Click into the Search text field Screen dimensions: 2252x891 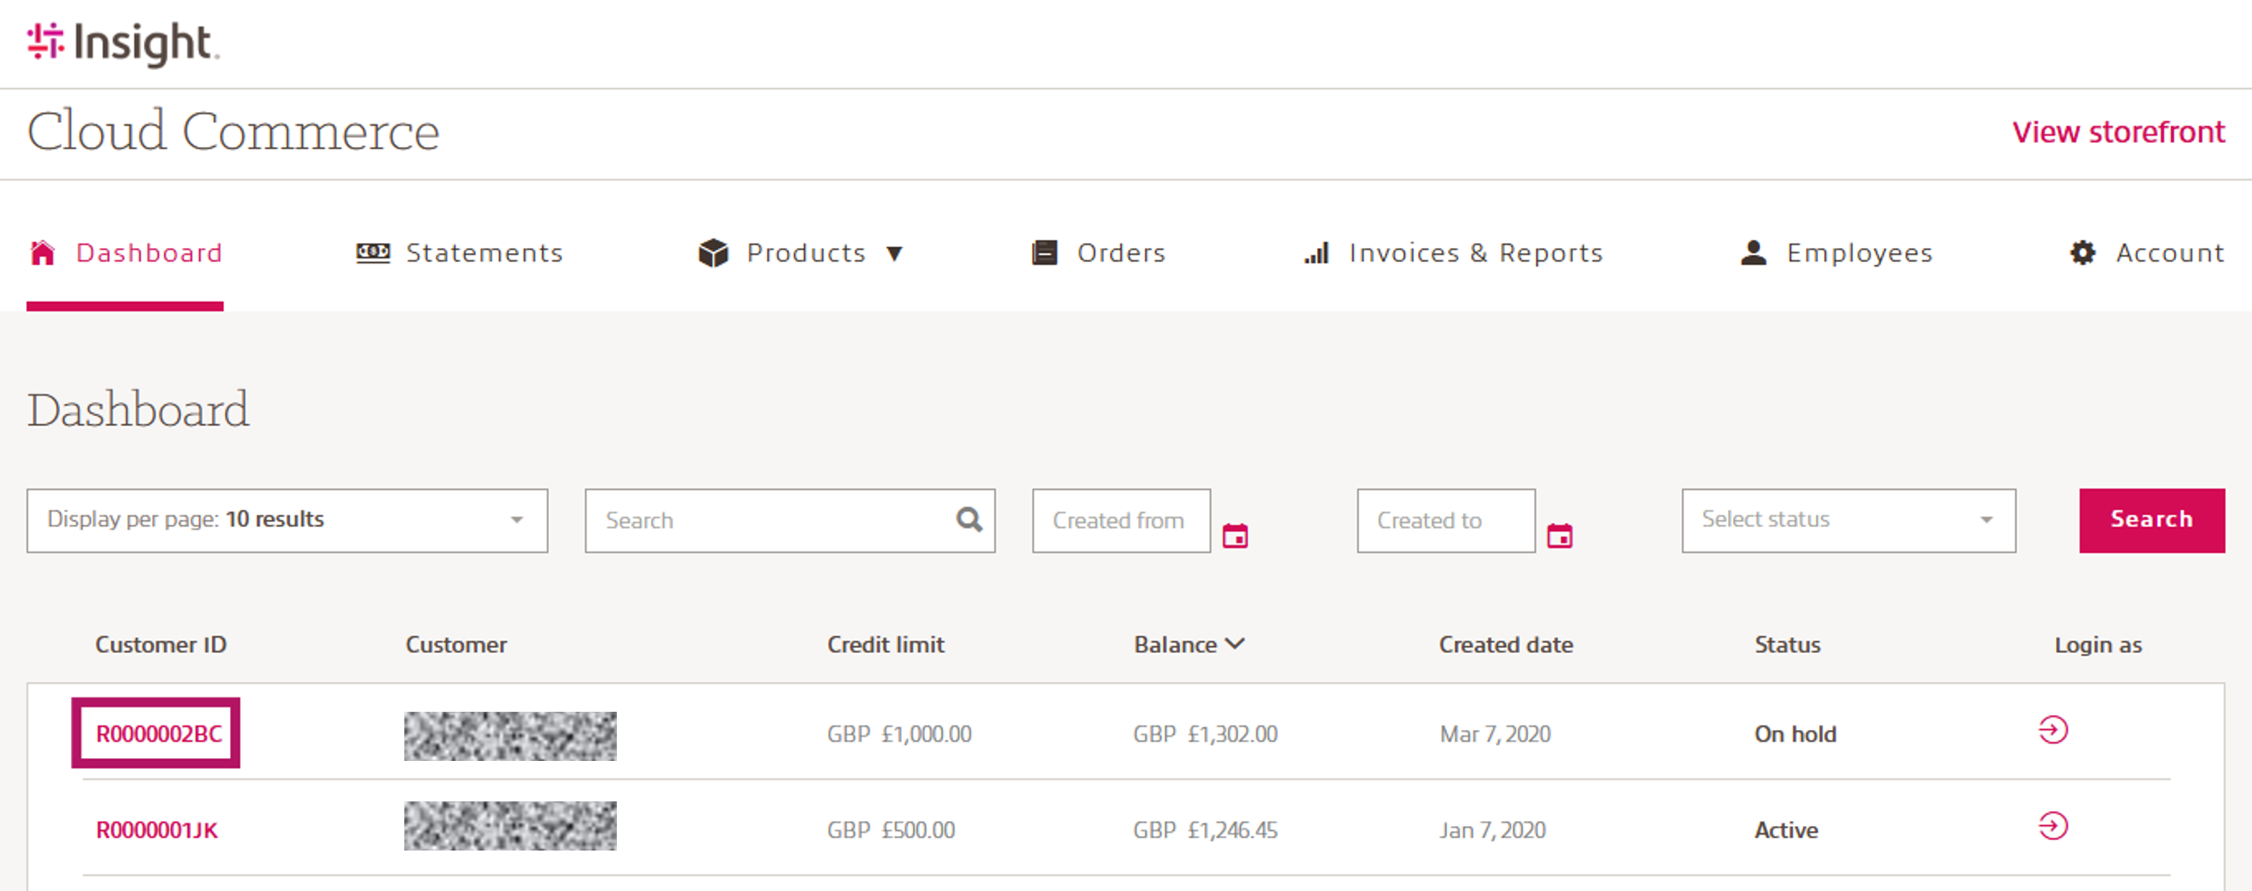point(769,520)
